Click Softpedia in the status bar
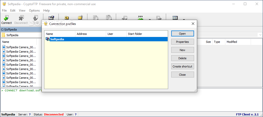 coord(8,114)
